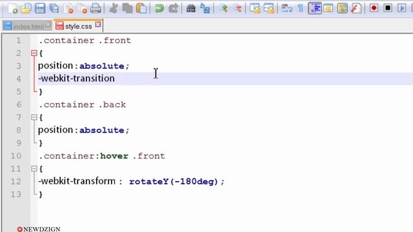Collapse the .container .front block fold marker
413x232 pixels.
click(x=34, y=53)
